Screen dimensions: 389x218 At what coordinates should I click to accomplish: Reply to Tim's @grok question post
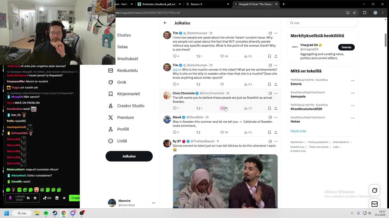click(176, 84)
